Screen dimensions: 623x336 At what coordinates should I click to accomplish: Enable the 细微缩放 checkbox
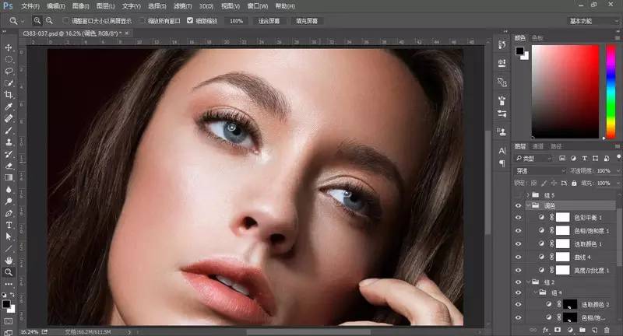(190, 21)
